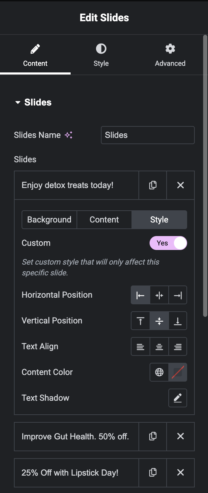Align text to the left

(141, 347)
